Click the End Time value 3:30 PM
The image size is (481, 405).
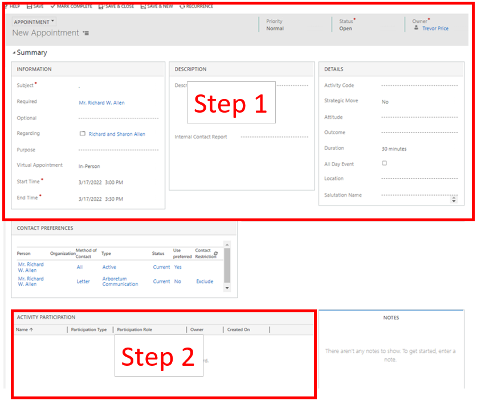point(114,199)
